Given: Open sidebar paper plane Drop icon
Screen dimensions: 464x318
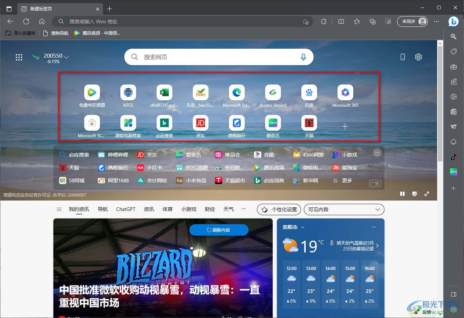Looking at the screenshot, I should (453, 126).
